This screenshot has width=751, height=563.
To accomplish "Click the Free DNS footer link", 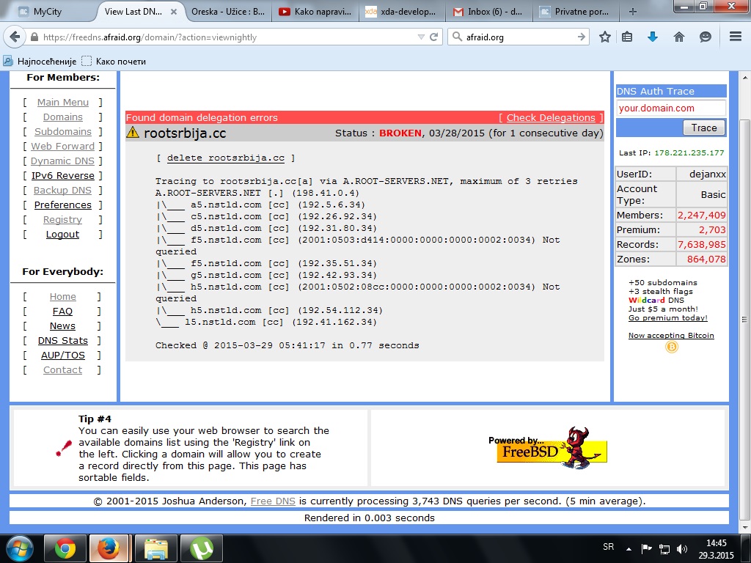I will pyautogui.click(x=273, y=501).
